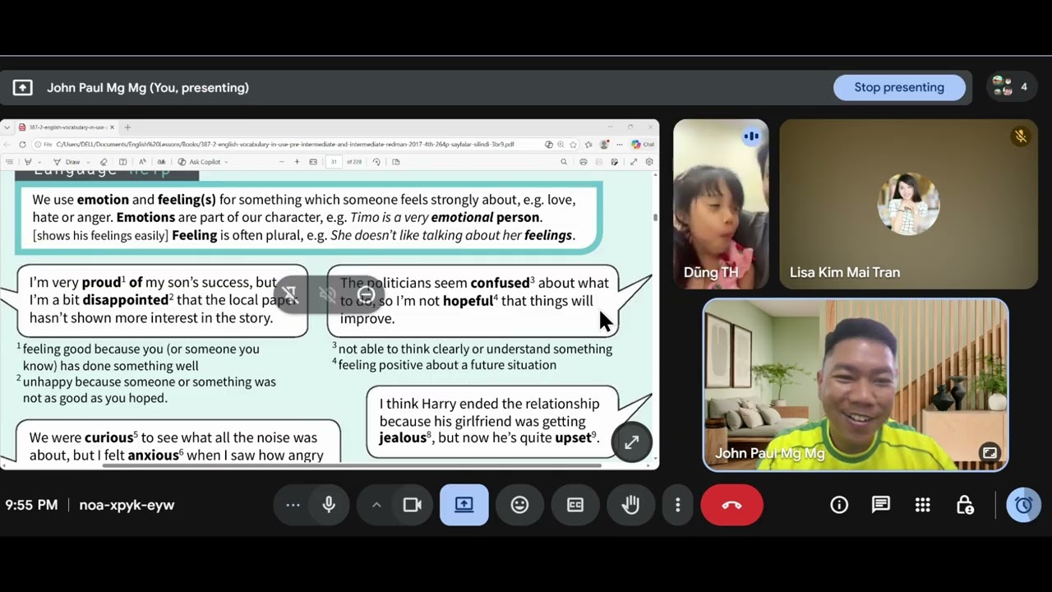
Task: Select Lisa Kim Mai Tran tile
Action: 908,204
